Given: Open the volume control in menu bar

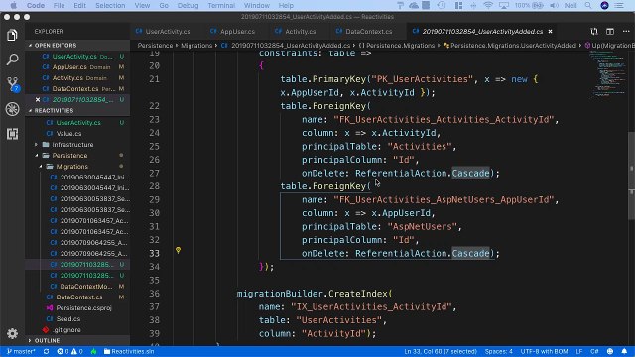Looking at the screenshot, I should coord(554,5).
